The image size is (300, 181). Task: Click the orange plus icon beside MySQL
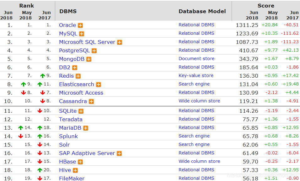(82, 34)
